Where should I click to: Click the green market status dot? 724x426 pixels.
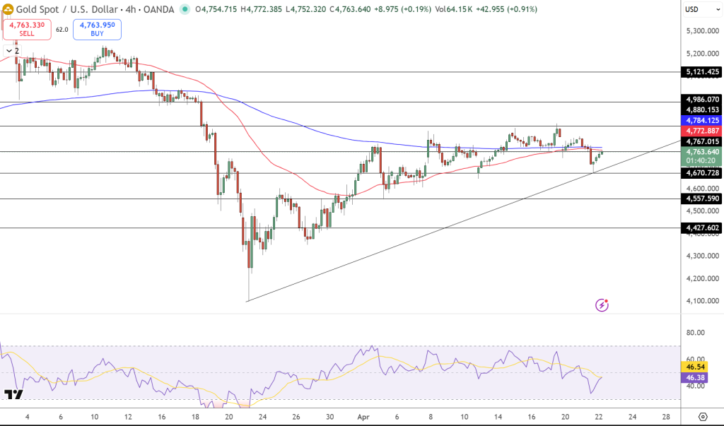[185, 9]
